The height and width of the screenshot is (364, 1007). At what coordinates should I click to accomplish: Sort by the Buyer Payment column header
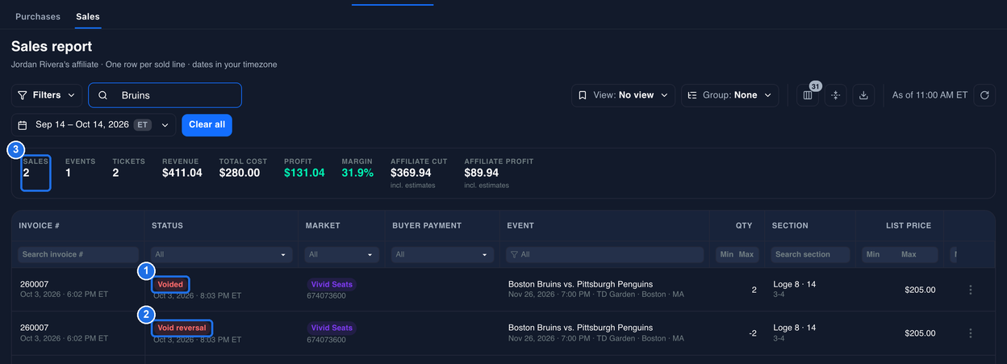click(427, 225)
